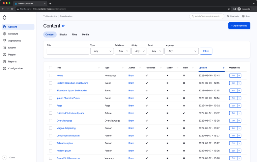Screen dimensions: 257x162
Task: Select the browser tab Content | wStarter
Action: tap(30, 3)
